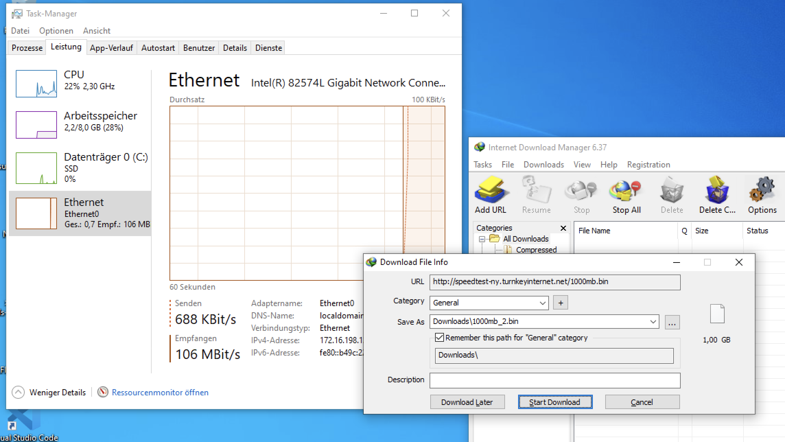This screenshot has width=785, height=442.
Task: Open the Ressourcenmonitor öffnen link
Action: point(160,392)
